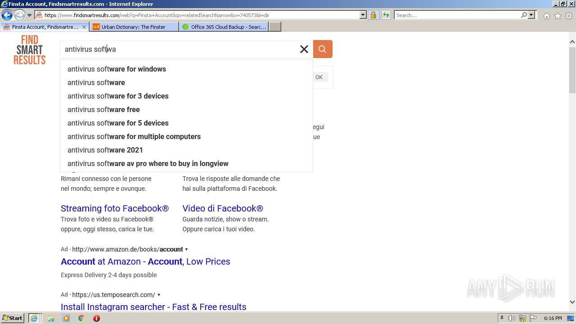Image resolution: width=576 pixels, height=324 pixels.
Task: Click the IE Search box
Action: tap(458, 15)
